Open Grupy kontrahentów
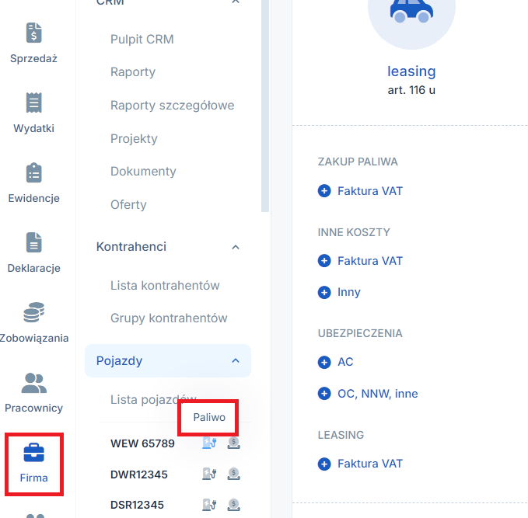Screen dimensions: 528x518 click(x=169, y=318)
